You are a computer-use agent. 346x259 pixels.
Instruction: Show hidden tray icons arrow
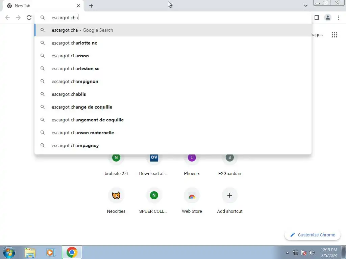pyautogui.click(x=287, y=253)
